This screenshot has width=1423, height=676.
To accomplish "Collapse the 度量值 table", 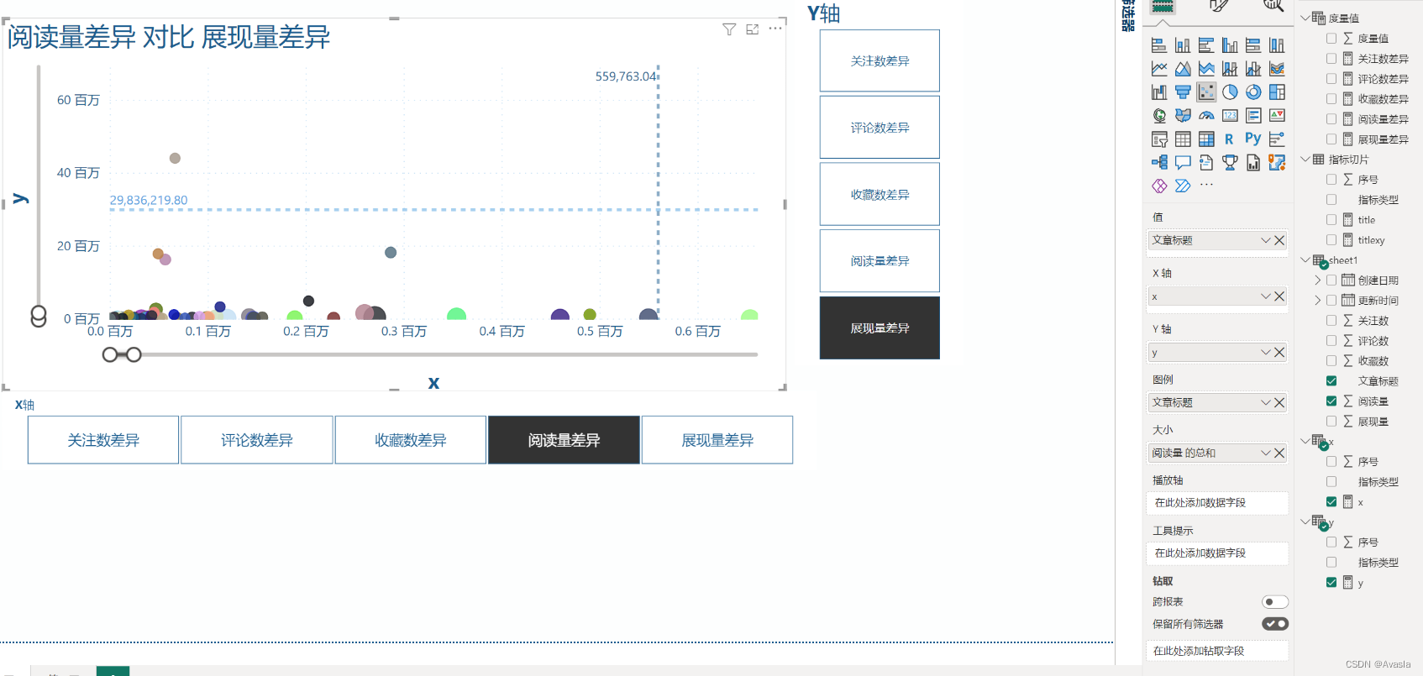I will click(1305, 18).
